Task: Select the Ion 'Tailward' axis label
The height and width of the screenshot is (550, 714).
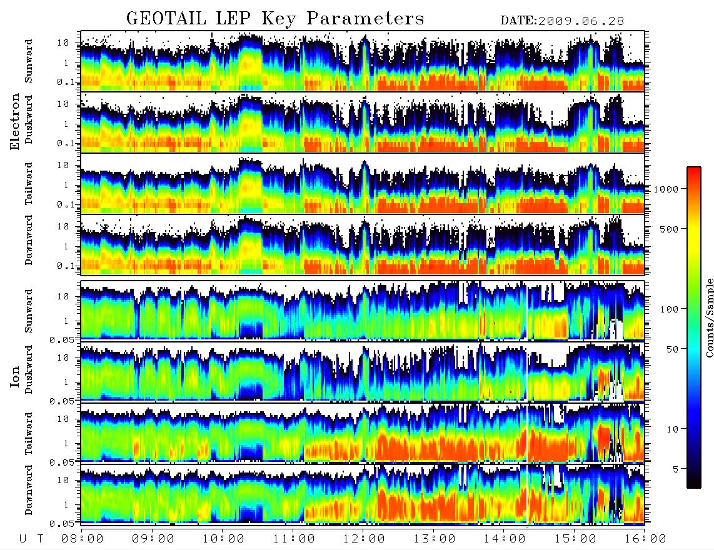Action: click(x=29, y=434)
